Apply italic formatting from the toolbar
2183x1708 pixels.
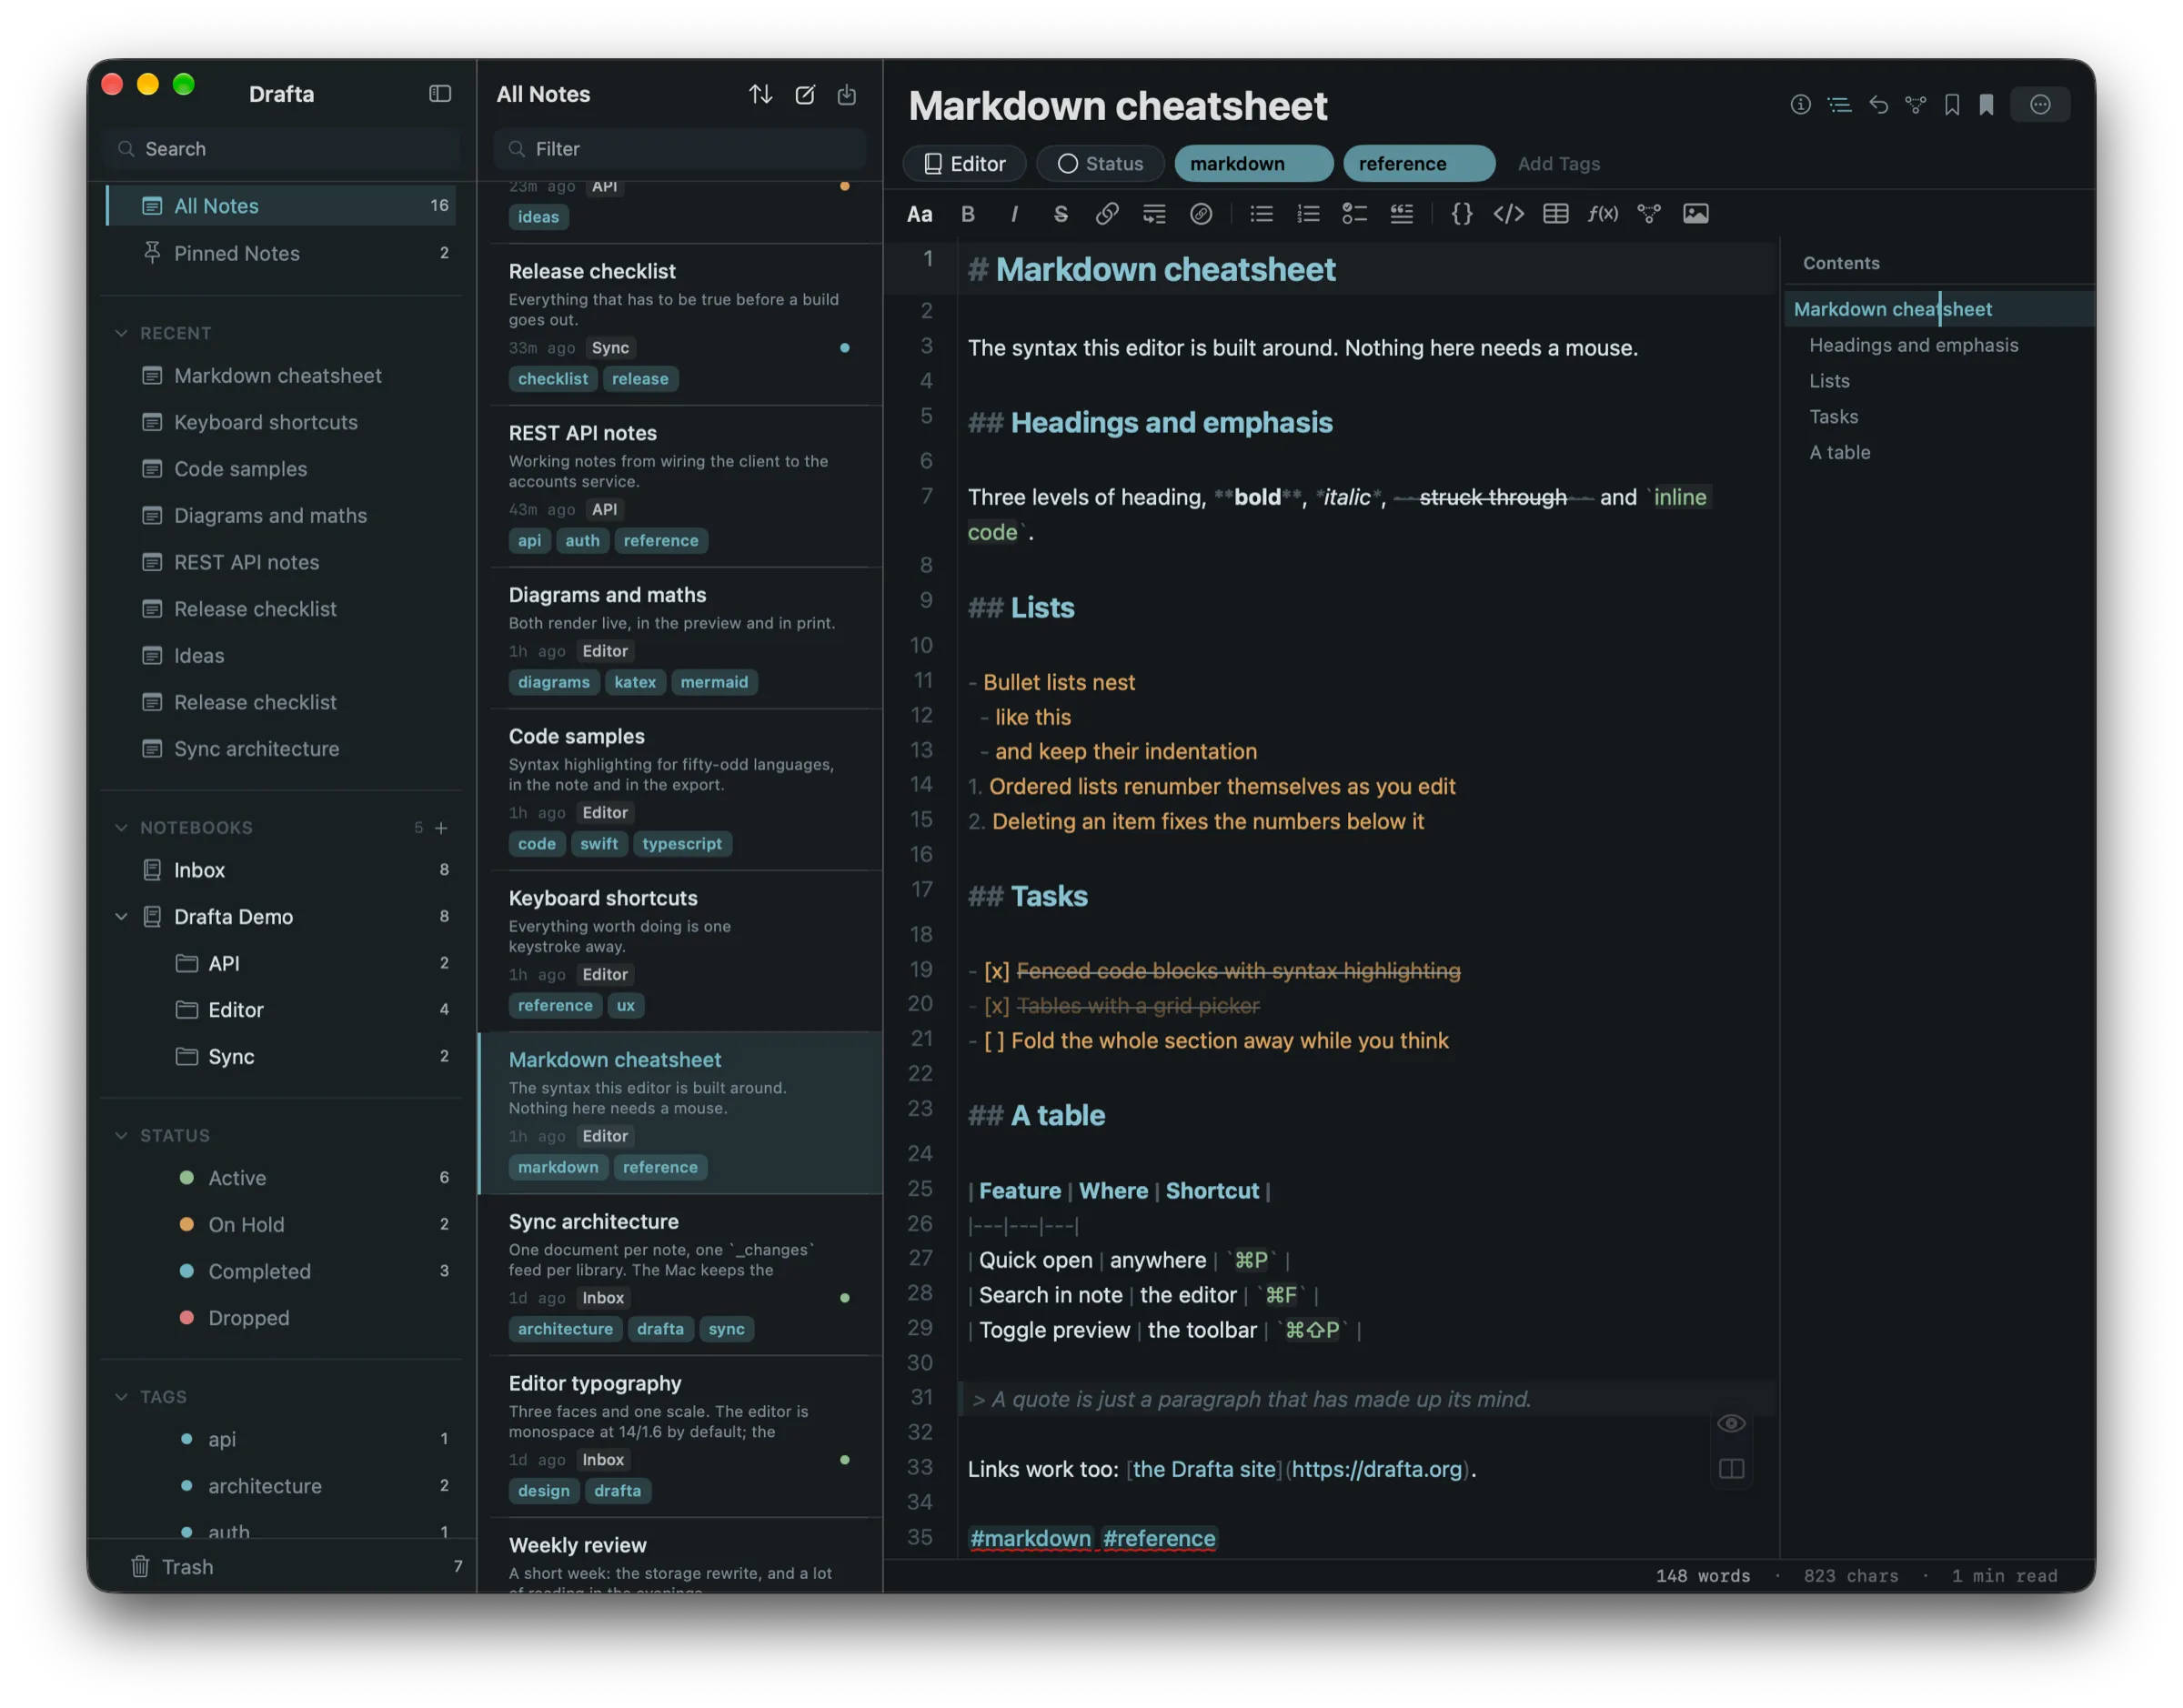1014,214
